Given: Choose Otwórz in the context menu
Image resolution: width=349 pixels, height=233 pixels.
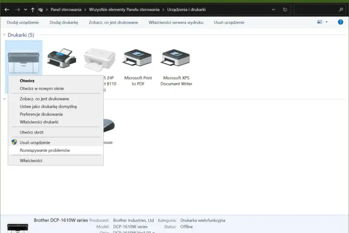Looking at the screenshot, I should (56, 81).
